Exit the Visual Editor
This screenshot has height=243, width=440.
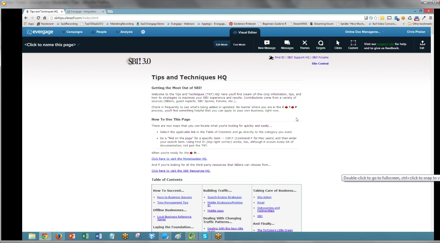coord(422,43)
